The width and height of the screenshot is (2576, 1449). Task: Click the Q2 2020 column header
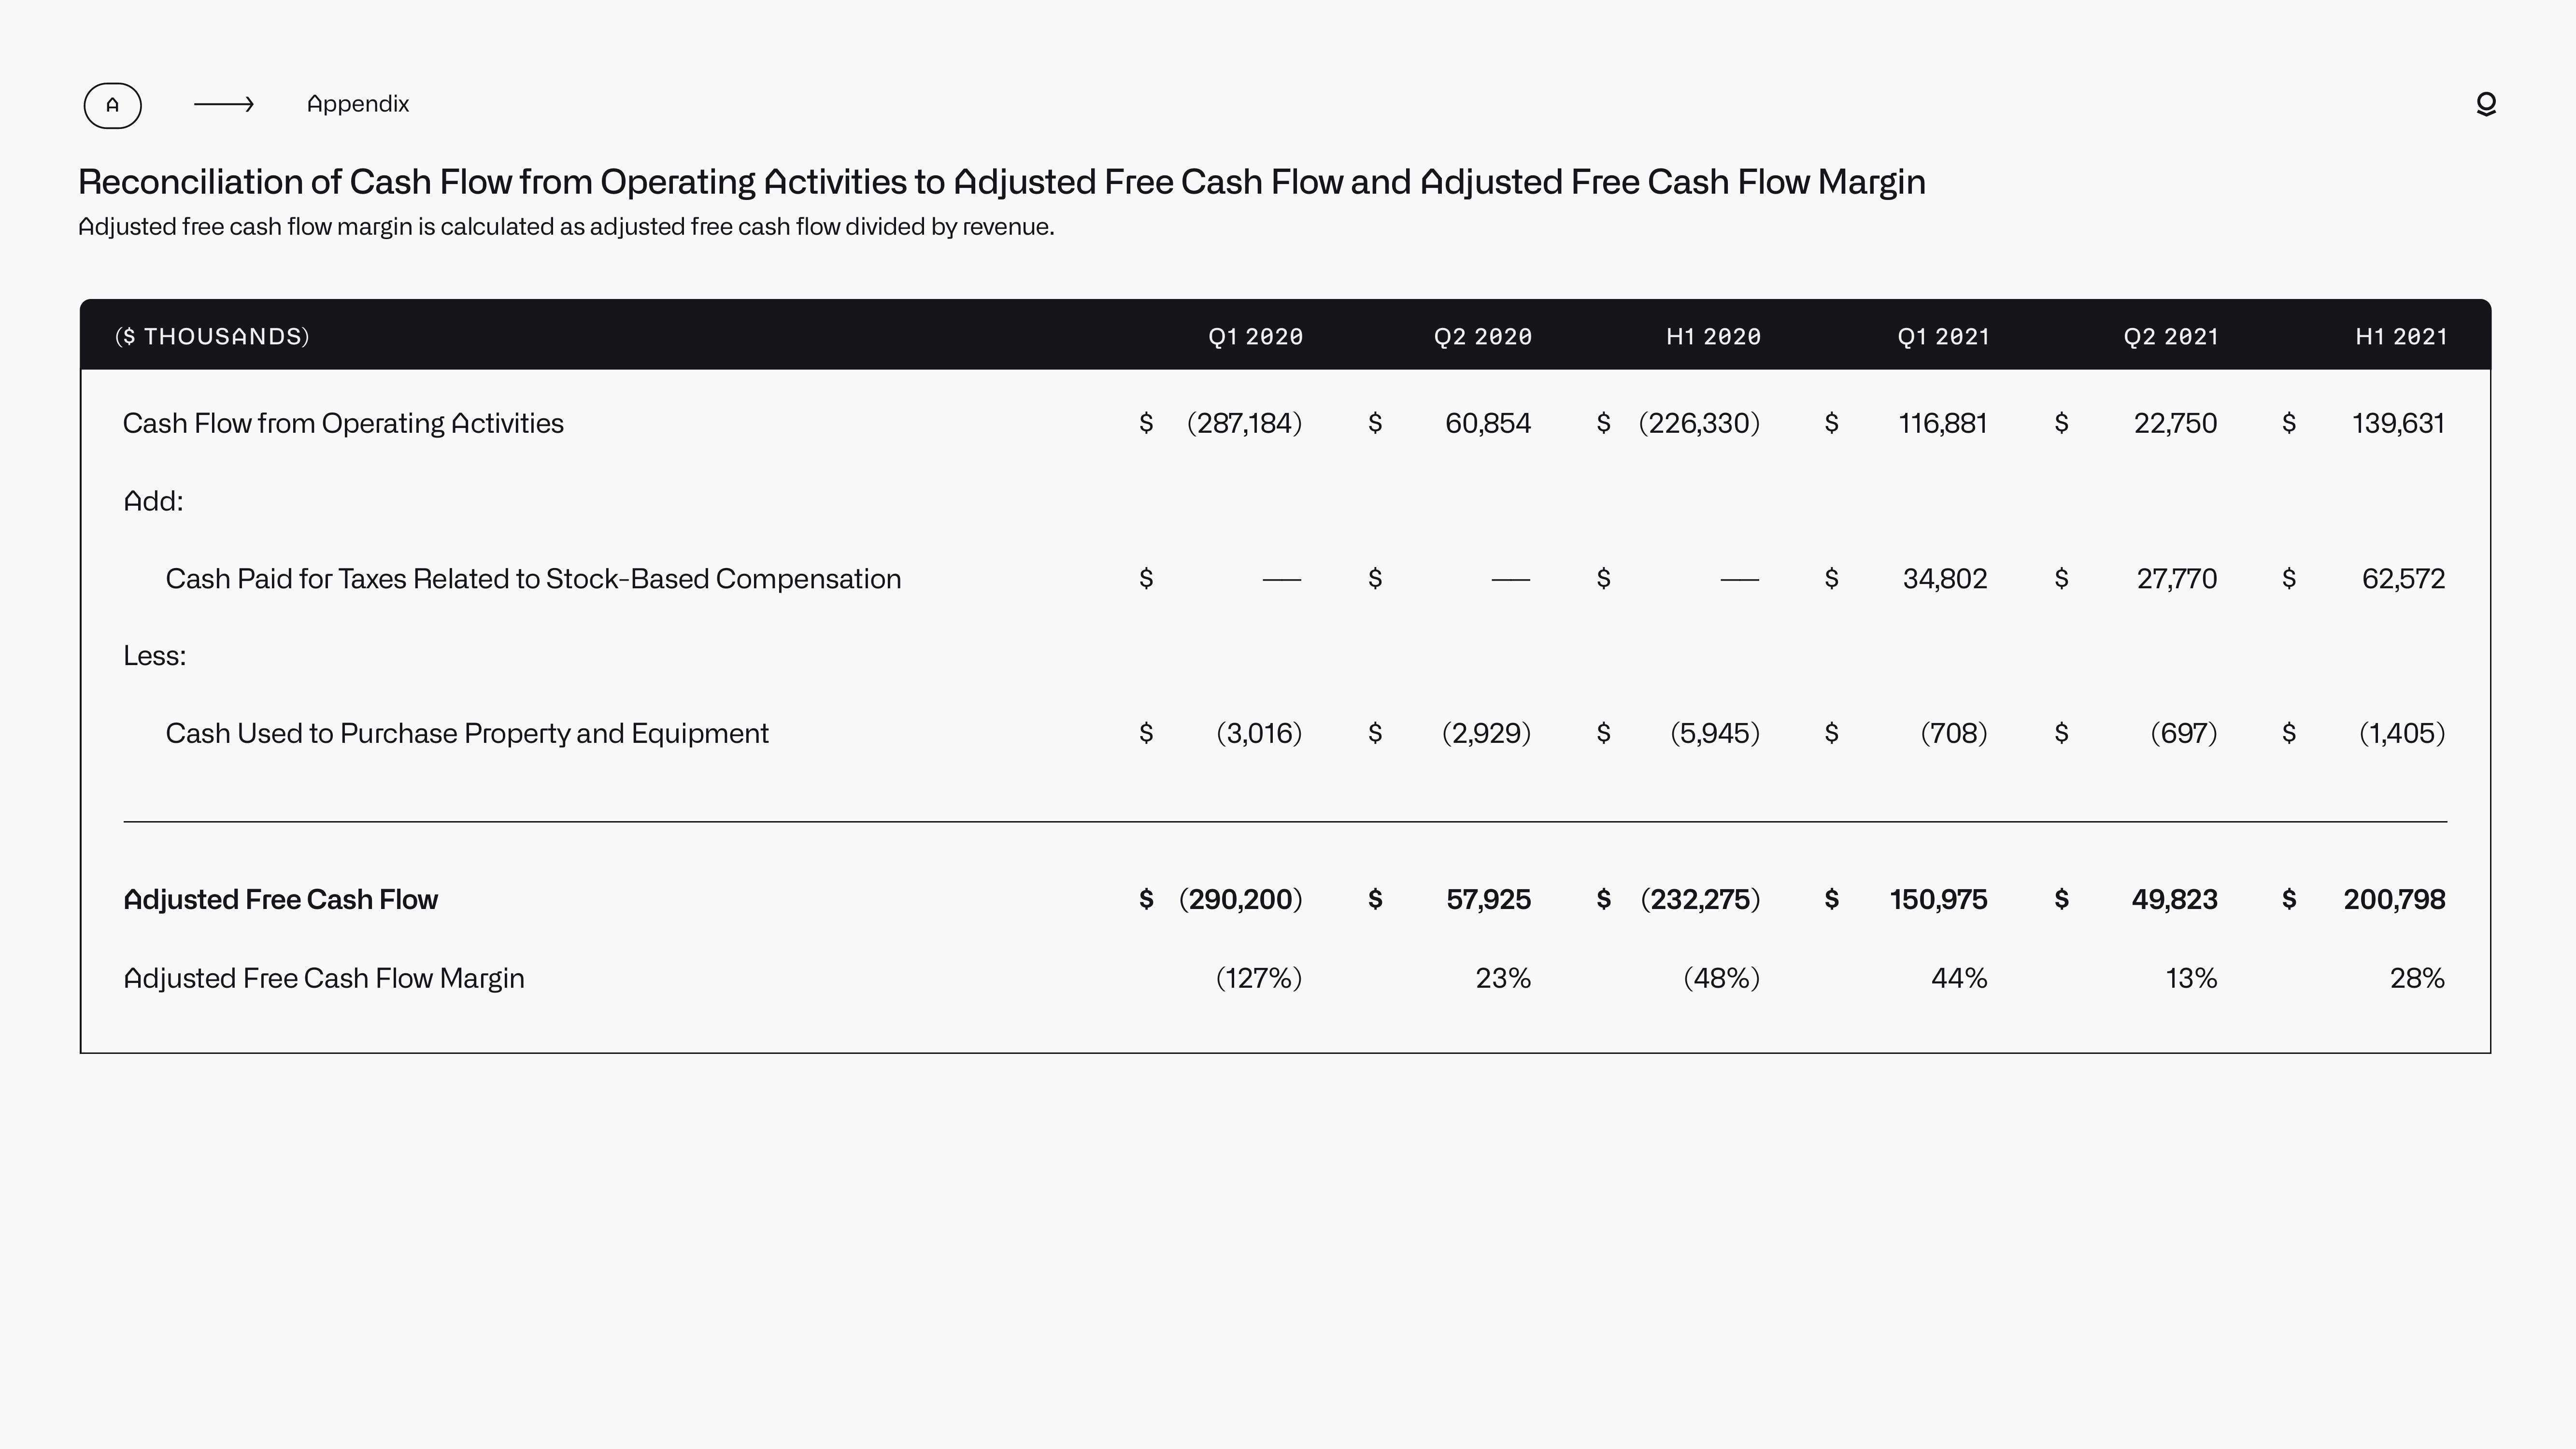1483,337
